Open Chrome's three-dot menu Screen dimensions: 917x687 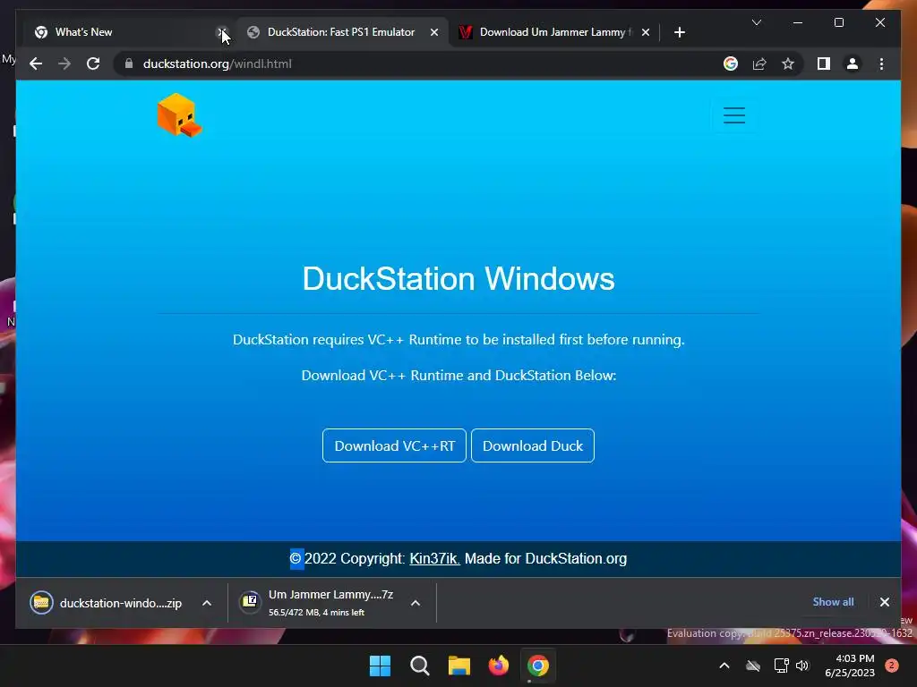(x=881, y=64)
